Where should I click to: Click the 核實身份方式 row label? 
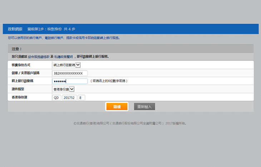tap(21, 65)
